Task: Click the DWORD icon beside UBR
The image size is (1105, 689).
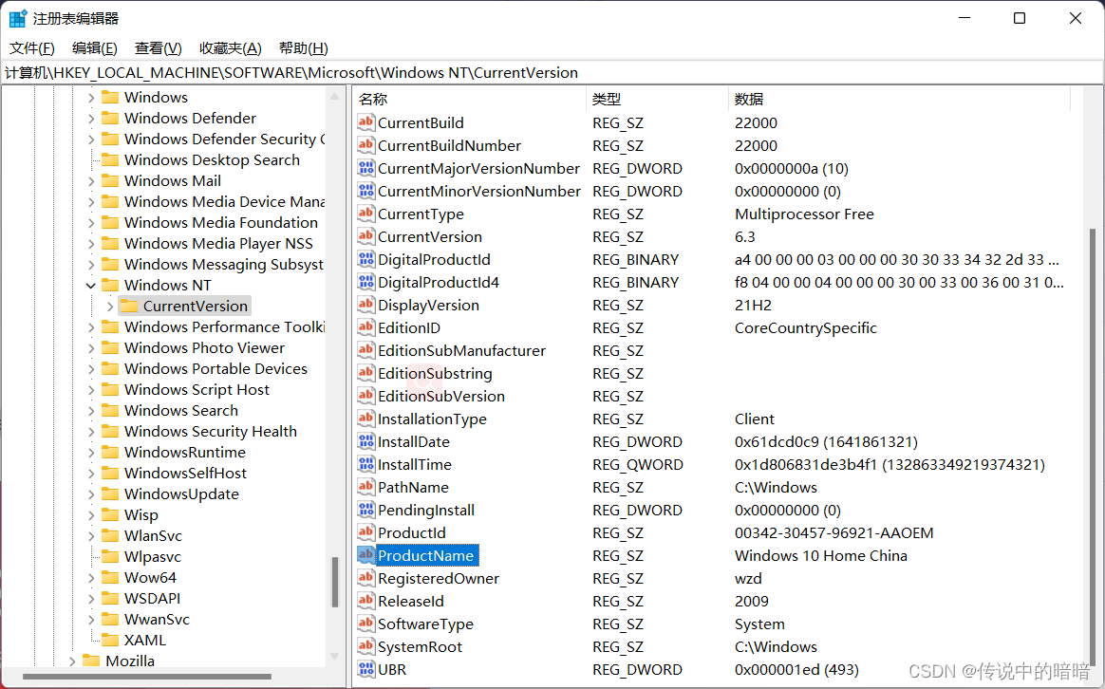Action: pos(365,669)
